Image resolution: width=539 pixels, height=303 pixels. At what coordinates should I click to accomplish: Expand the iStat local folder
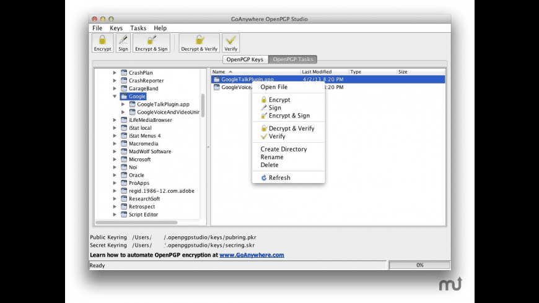coord(115,128)
